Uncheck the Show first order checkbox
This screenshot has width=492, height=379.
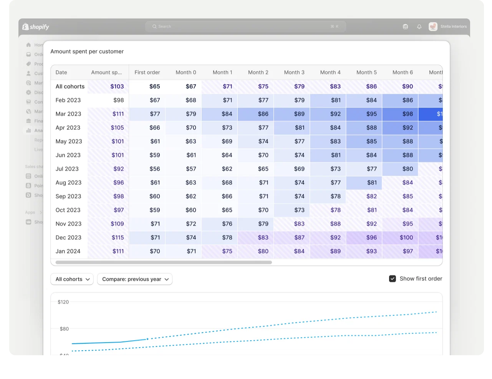click(x=393, y=278)
